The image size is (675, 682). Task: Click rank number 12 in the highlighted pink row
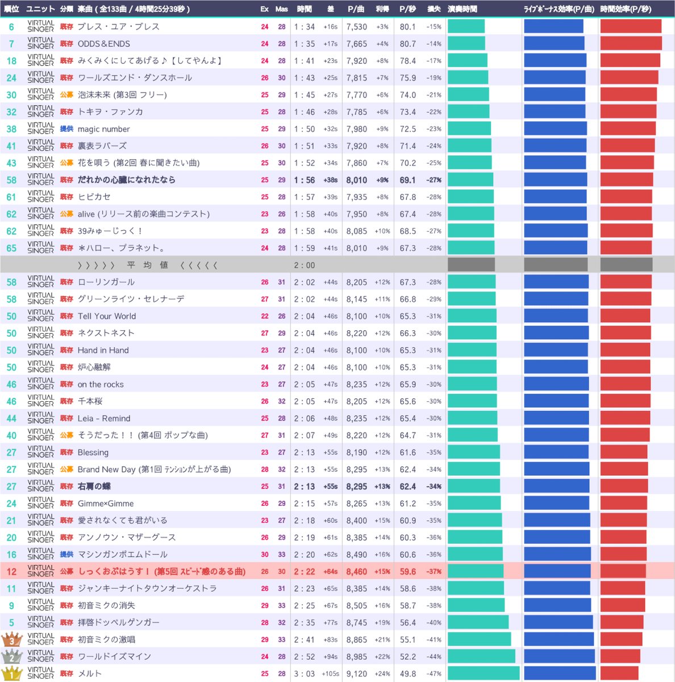tap(11, 572)
